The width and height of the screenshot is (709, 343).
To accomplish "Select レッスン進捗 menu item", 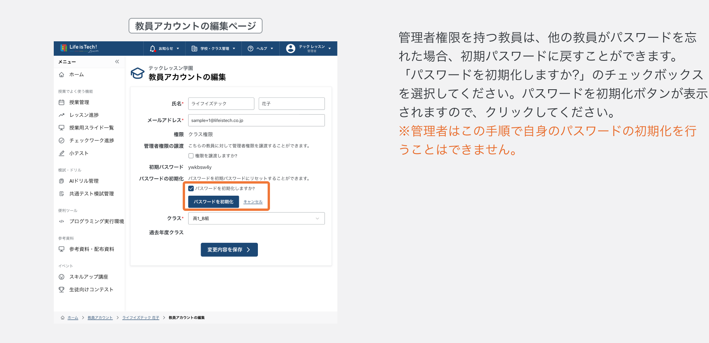I will [x=84, y=115].
